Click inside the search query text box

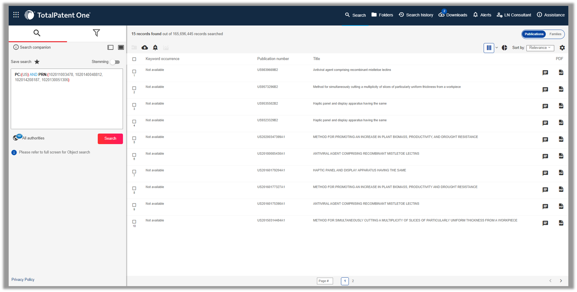point(67,99)
